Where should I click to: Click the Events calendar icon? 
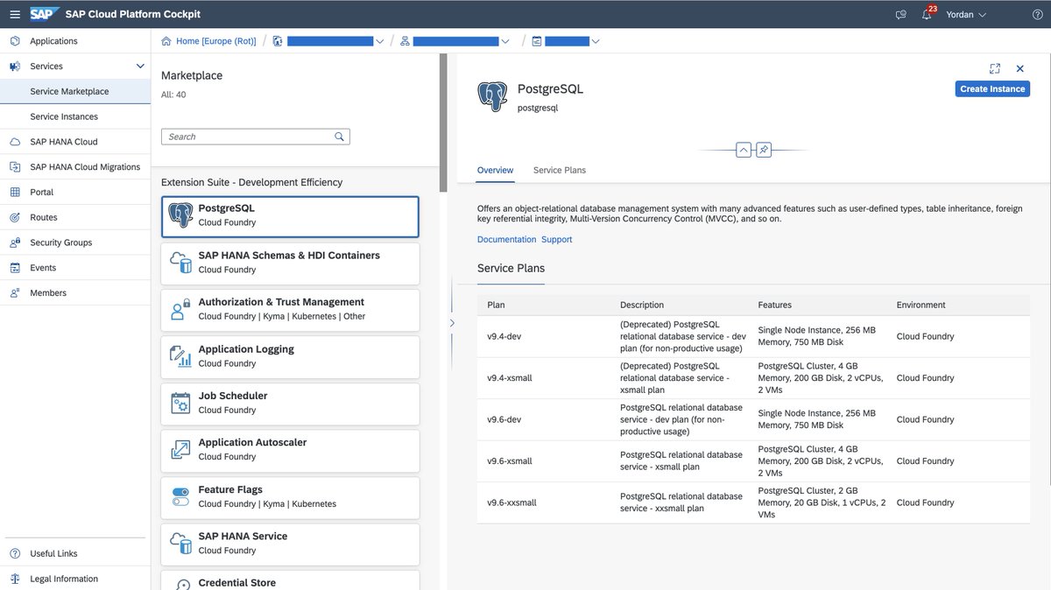tap(14, 268)
